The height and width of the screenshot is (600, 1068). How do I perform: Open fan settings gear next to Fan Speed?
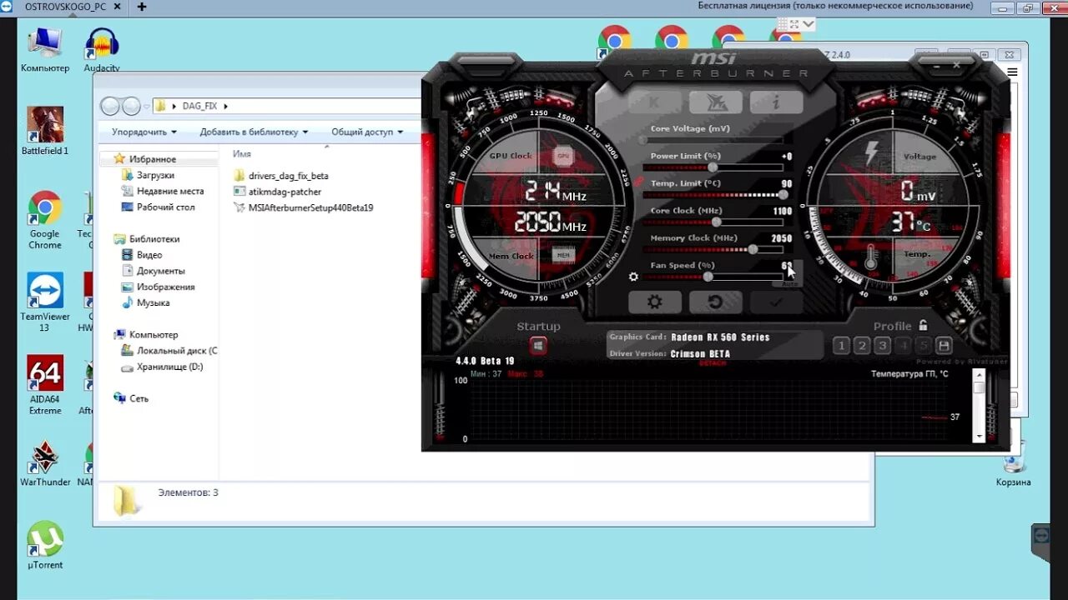pyautogui.click(x=633, y=277)
